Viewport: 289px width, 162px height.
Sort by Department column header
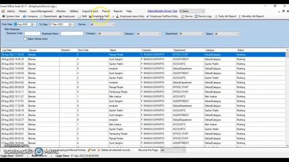pos(188,50)
